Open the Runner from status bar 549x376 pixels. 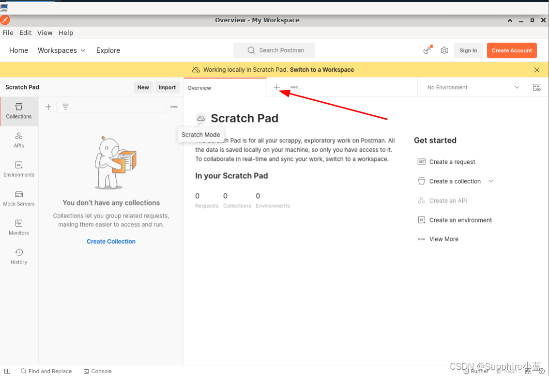[x=476, y=371]
